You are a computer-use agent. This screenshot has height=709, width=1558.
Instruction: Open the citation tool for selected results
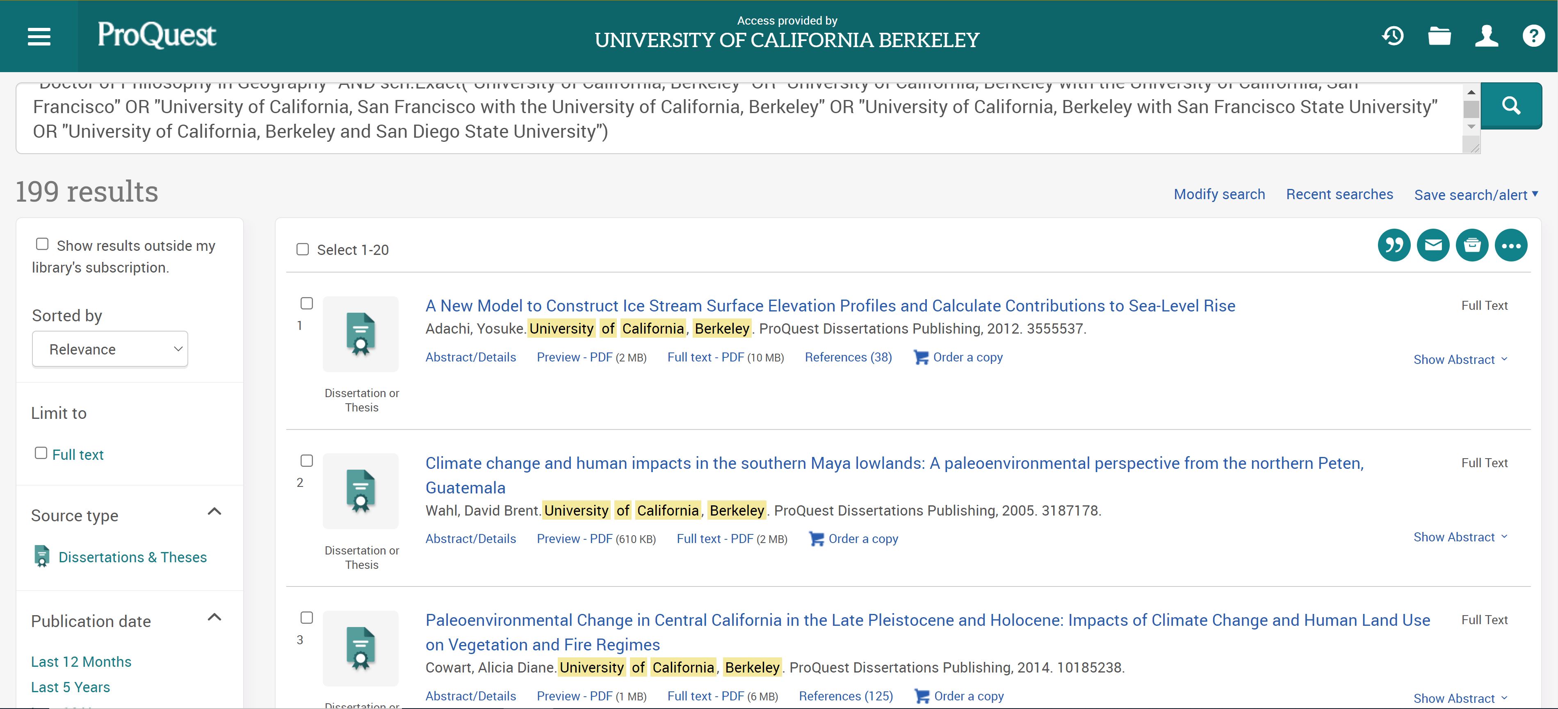click(1394, 245)
